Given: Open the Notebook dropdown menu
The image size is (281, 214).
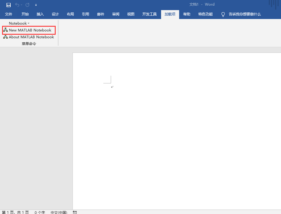Looking at the screenshot, I should [x=19, y=23].
